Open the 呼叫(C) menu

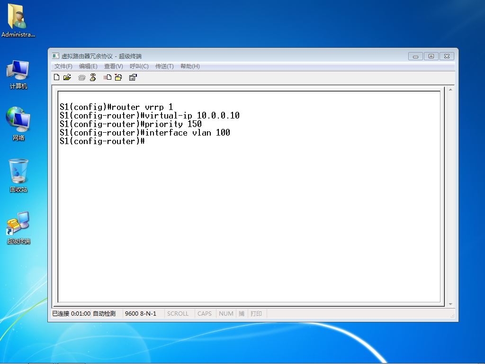coord(139,66)
